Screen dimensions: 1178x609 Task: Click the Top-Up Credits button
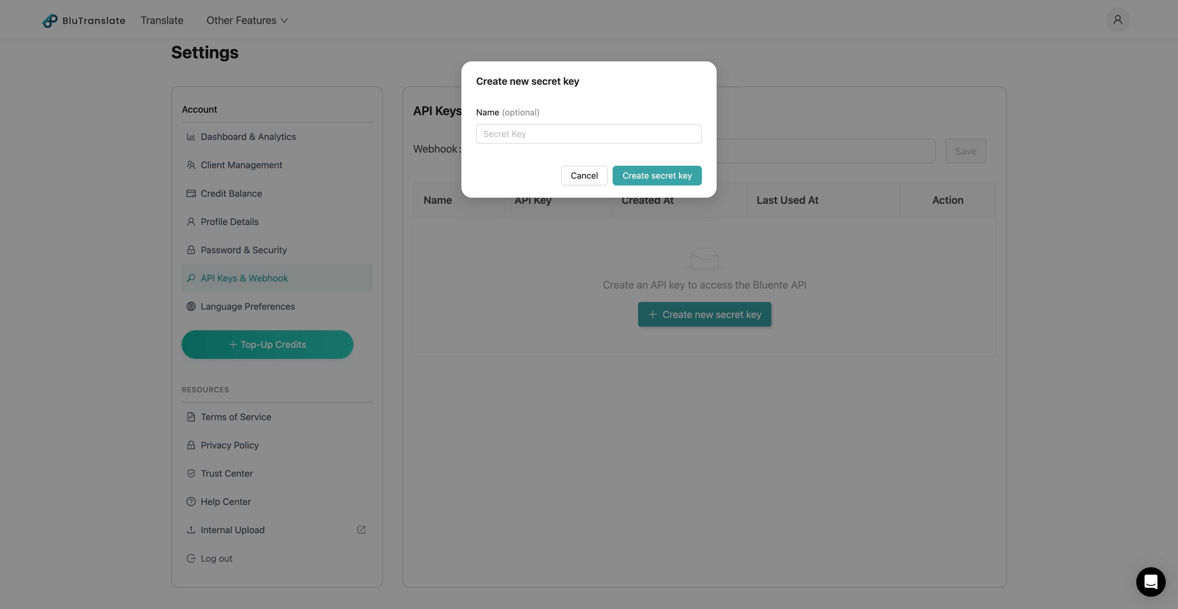pyautogui.click(x=268, y=344)
